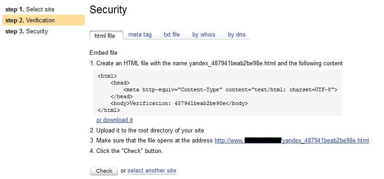384x179 pixels.
Task: Go to step 1 Select site
Action: [30, 9]
